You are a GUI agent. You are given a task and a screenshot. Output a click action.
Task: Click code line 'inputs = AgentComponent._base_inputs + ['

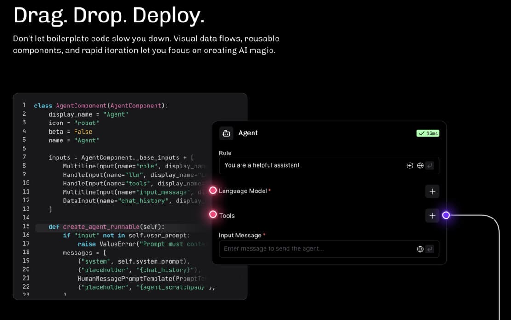[121, 158]
